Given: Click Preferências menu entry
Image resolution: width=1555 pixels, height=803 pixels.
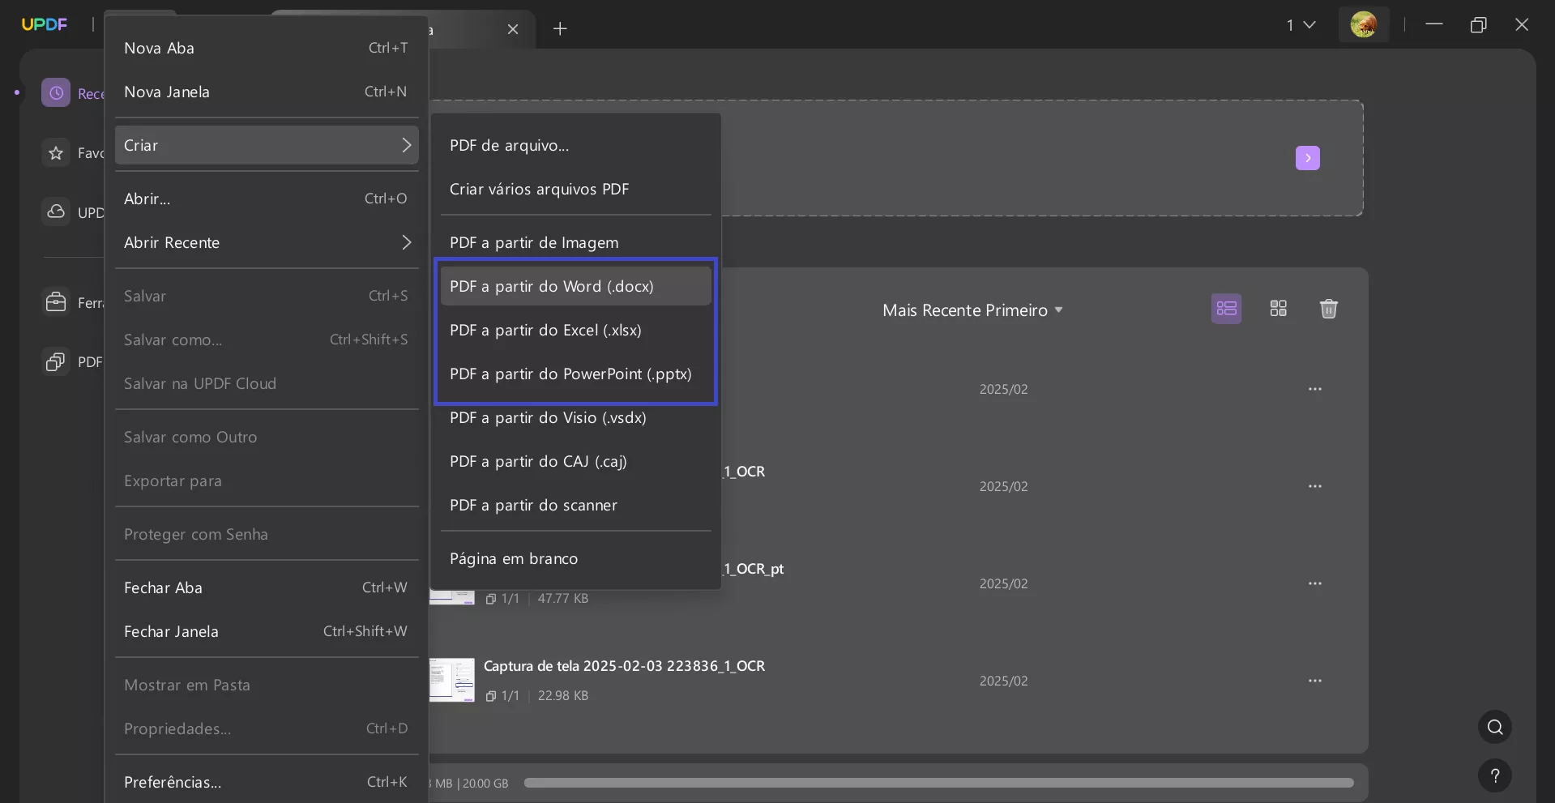Looking at the screenshot, I should tap(173, 782).
